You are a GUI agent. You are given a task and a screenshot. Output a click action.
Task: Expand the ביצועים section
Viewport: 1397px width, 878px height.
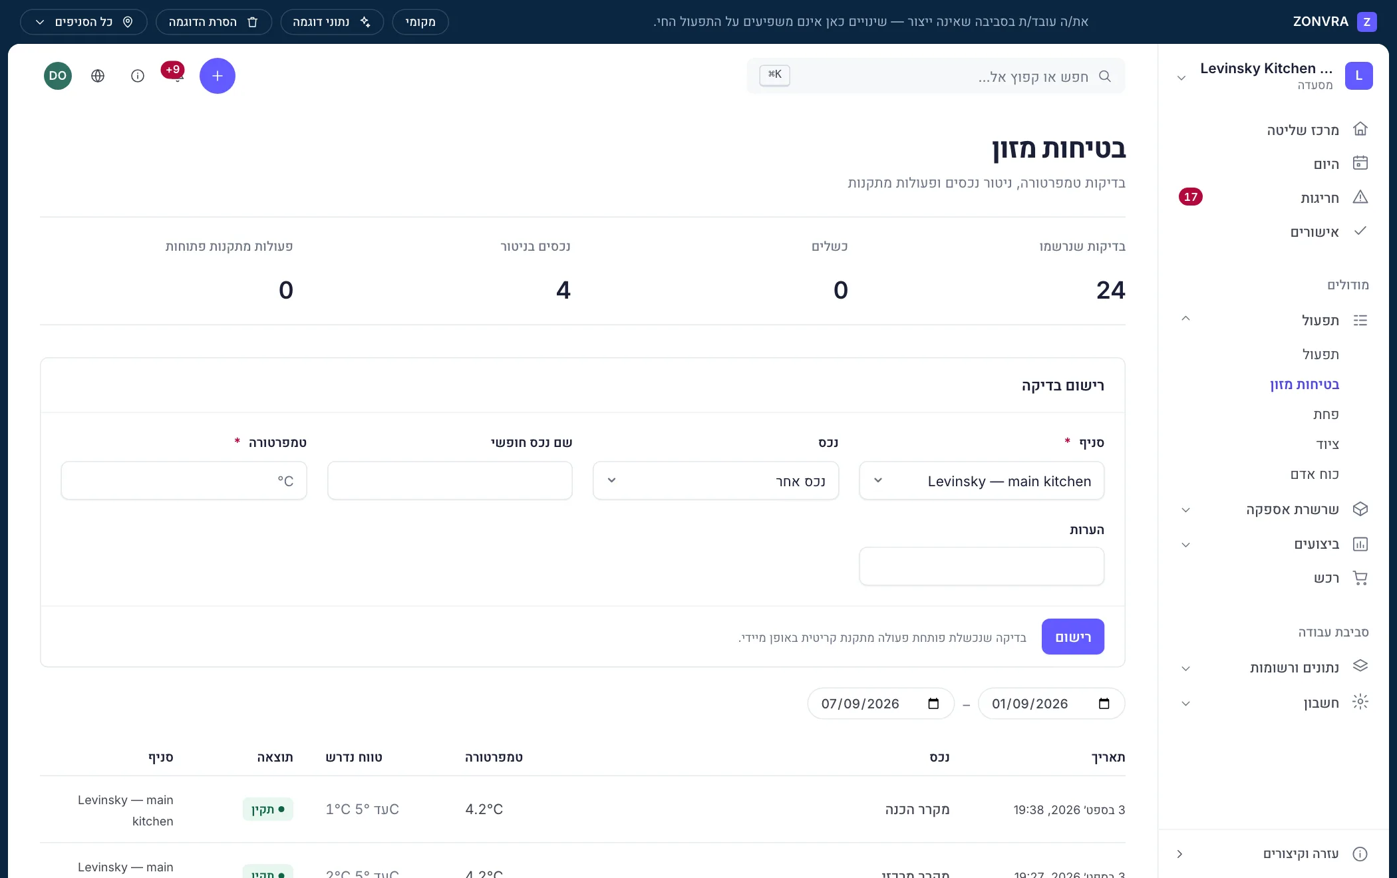pos(1185,545)
